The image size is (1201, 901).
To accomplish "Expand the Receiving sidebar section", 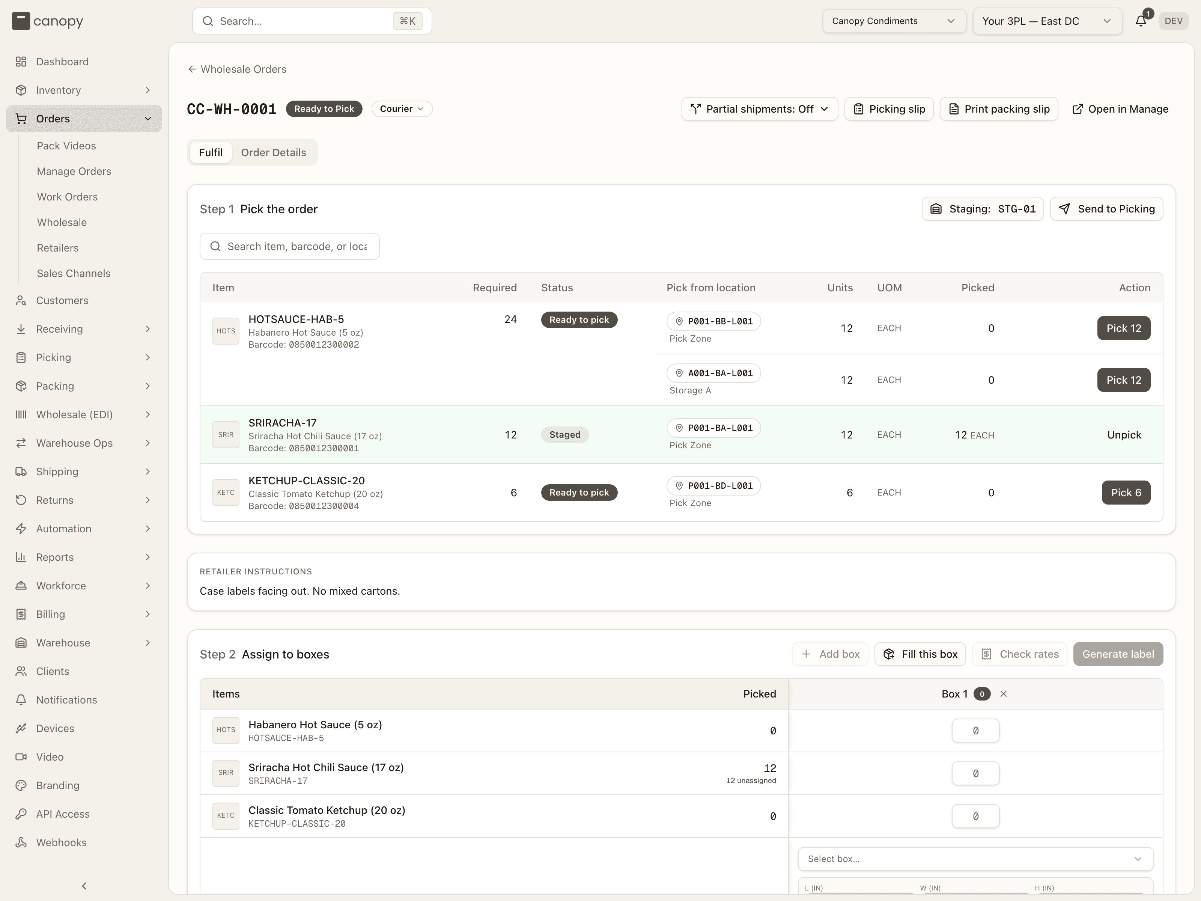I will 84,328.
